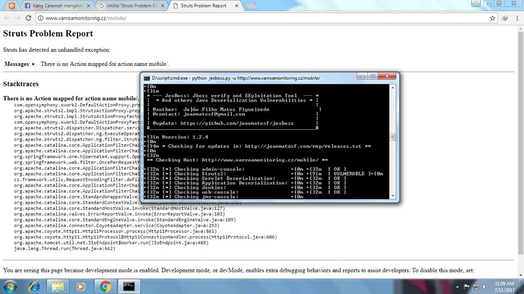Image resolution: width=524 pixels, height=294 pixels.
Task: Switch to the Blogger pinned tab
Action: tap(11, 5)
